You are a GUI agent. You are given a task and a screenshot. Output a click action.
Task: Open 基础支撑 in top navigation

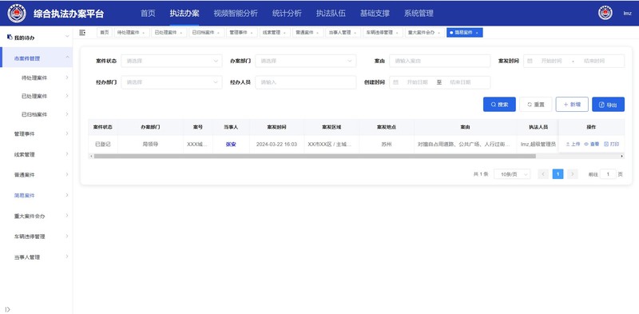coord(375,13)
